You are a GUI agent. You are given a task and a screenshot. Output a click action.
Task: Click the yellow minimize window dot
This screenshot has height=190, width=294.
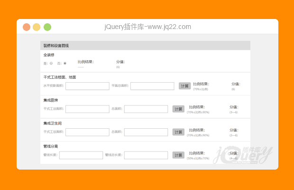(x=37, y=27)
